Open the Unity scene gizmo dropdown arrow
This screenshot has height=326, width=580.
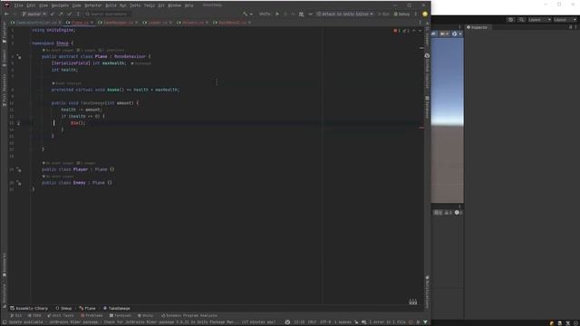pyautogui.click(x=460, y=34)
